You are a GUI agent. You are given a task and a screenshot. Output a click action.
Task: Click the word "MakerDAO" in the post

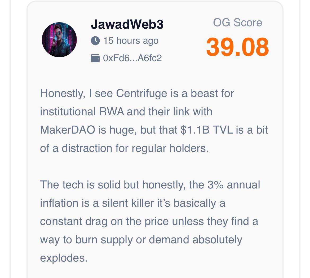pyautogui.click(x=68, y=130)
